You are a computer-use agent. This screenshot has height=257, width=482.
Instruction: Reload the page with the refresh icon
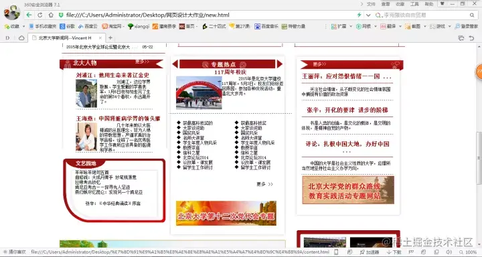pyautogui.click(x=40, y=15)
